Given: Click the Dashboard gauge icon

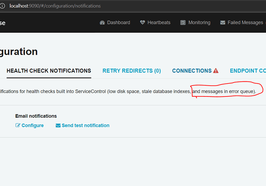Looking at the screenshot, I should [102, 23].
